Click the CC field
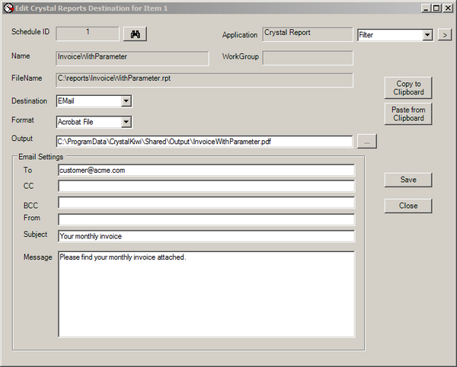Image resolution: width=457 pixels, height=367 pixels. [x=206, y=186]
